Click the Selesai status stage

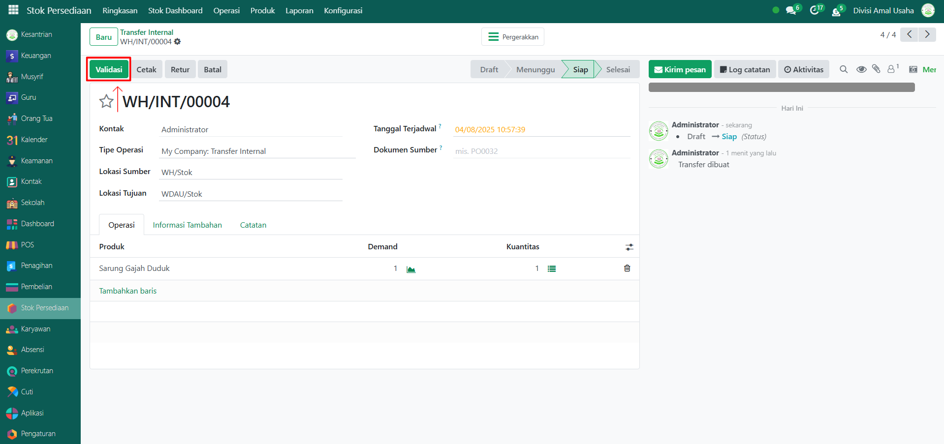click(x=618, y=70)
